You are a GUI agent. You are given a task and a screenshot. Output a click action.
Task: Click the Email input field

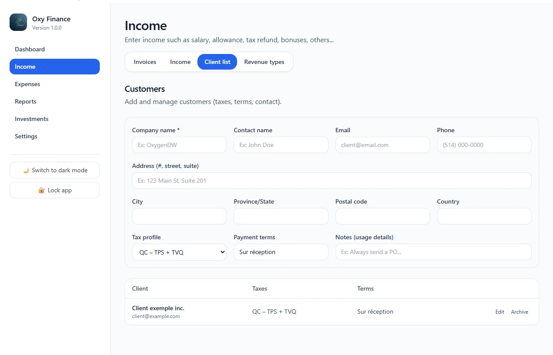(383, 145)
